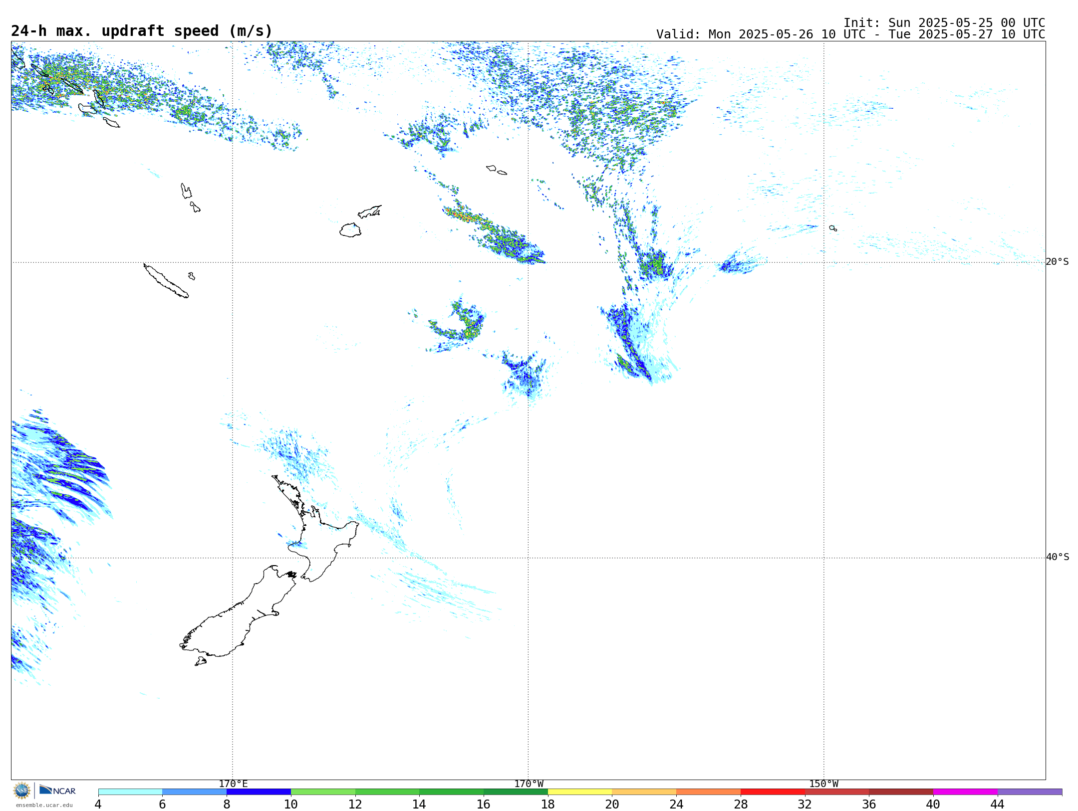Image resolution: width=1078 pixels, height=811 pixels.
Task: Click the 'Init: Sun 2025-05-25 00 UTC' text
Action: pyautogui.click(x=944, y=23)
